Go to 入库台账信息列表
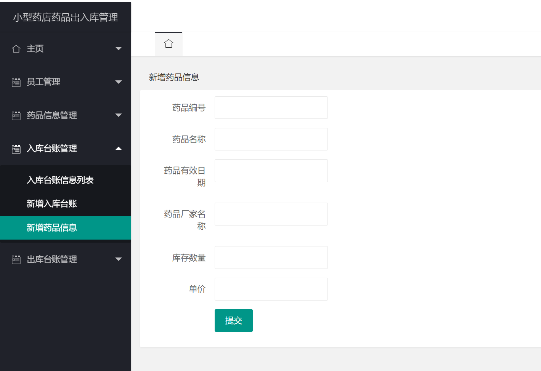 coord(66,180)
